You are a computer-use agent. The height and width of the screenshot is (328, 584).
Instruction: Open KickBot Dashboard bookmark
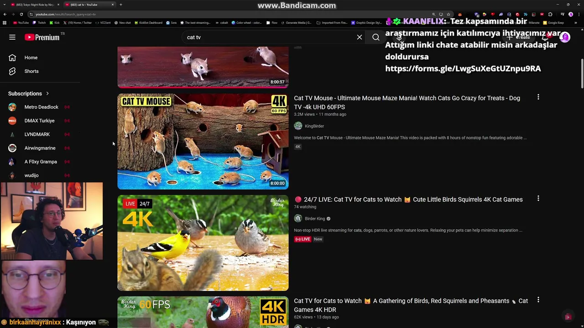[x=148, y=23]
